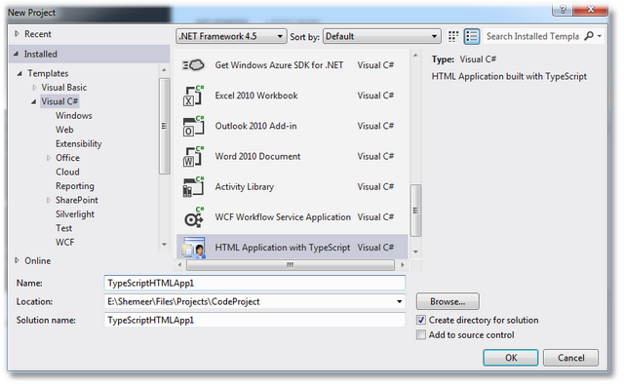Image resolution: width=624 pixels, height=387 pixels.
Task: Expand the SharePoint tree node
Action: point(49,200)
